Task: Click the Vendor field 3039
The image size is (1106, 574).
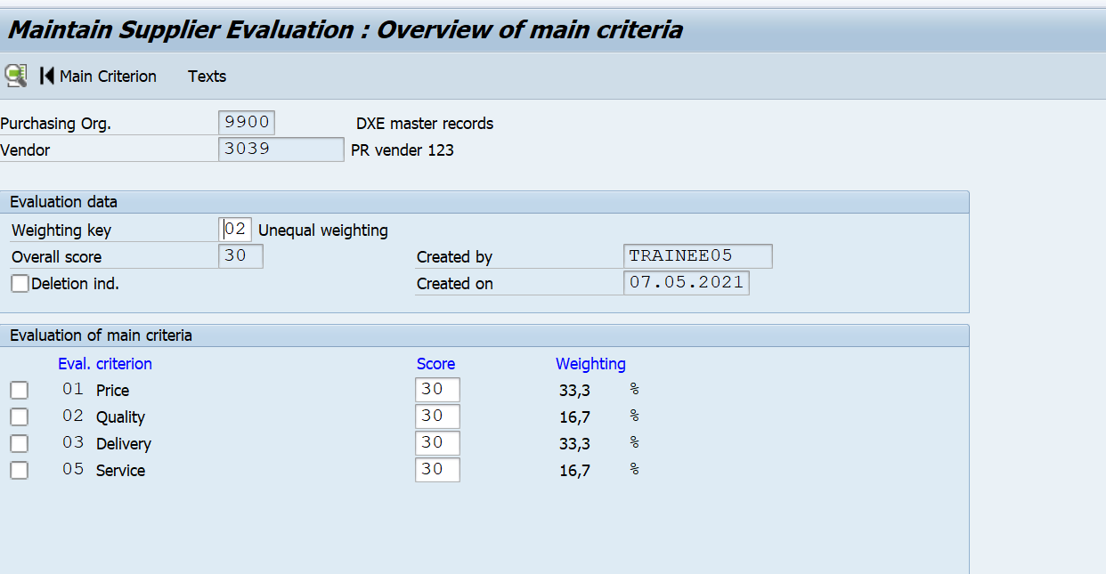Action: [x=281, y=150]
